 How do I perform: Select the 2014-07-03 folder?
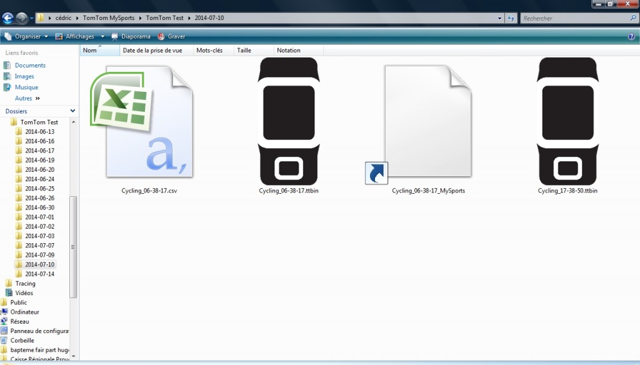click(39, 236)
